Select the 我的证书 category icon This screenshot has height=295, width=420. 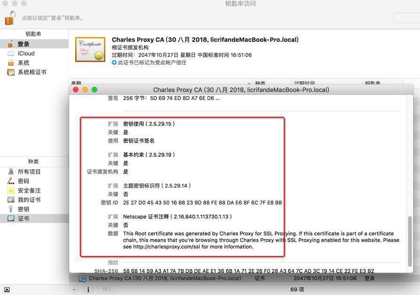[11, 200]
